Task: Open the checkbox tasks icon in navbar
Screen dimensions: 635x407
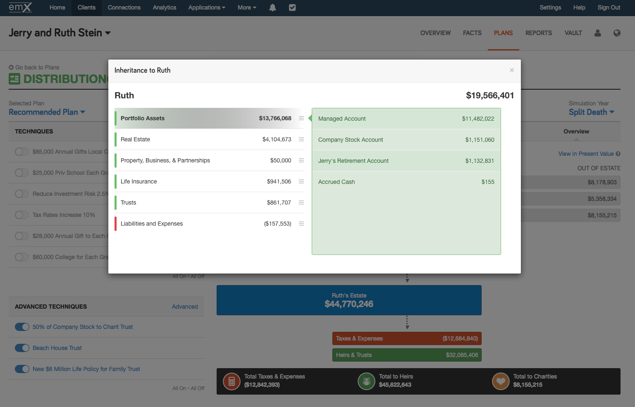Action: 292,7
